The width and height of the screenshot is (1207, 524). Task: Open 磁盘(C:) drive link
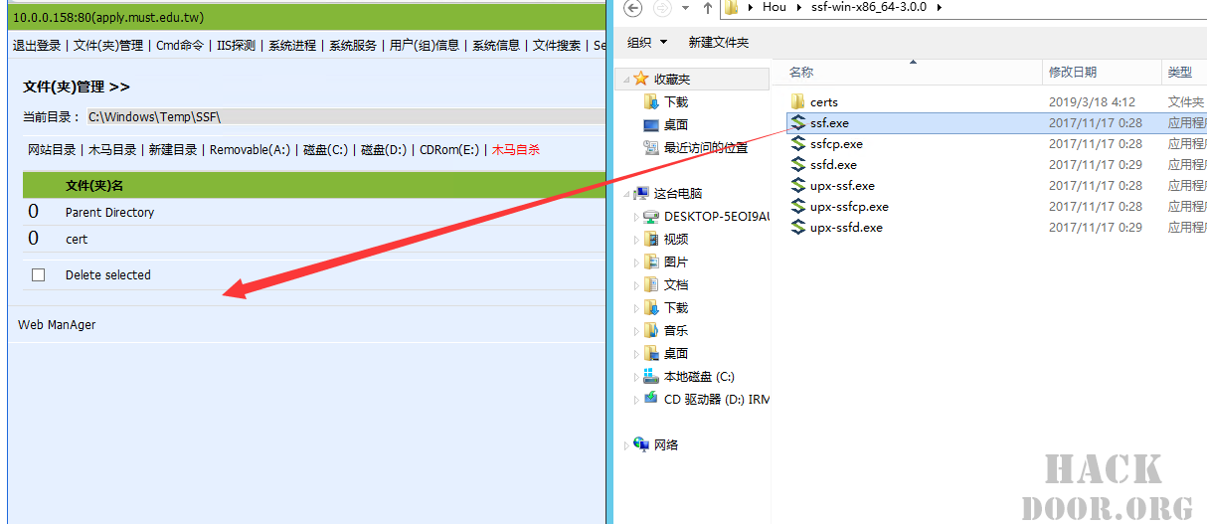pos(325,150)
